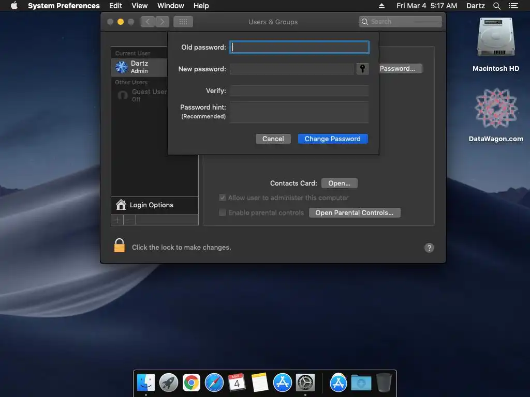The image size is (530, 397).
Task: Click the Change Password button
Action: tap(333, 139)
